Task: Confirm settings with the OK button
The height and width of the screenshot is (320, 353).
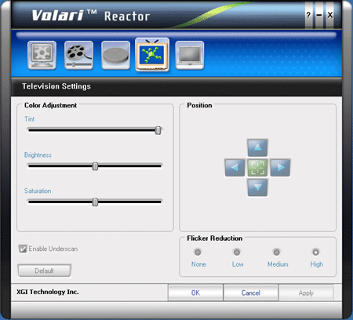Action: tap(195, 293)
